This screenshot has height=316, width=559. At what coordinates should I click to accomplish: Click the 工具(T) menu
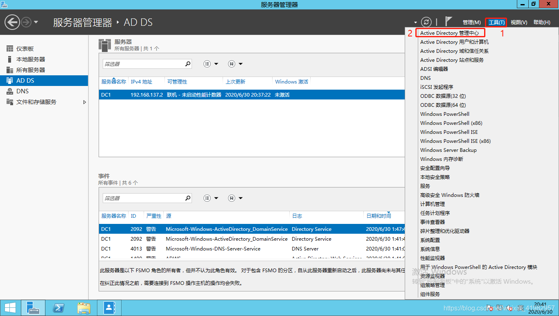[x=497, y=23]
